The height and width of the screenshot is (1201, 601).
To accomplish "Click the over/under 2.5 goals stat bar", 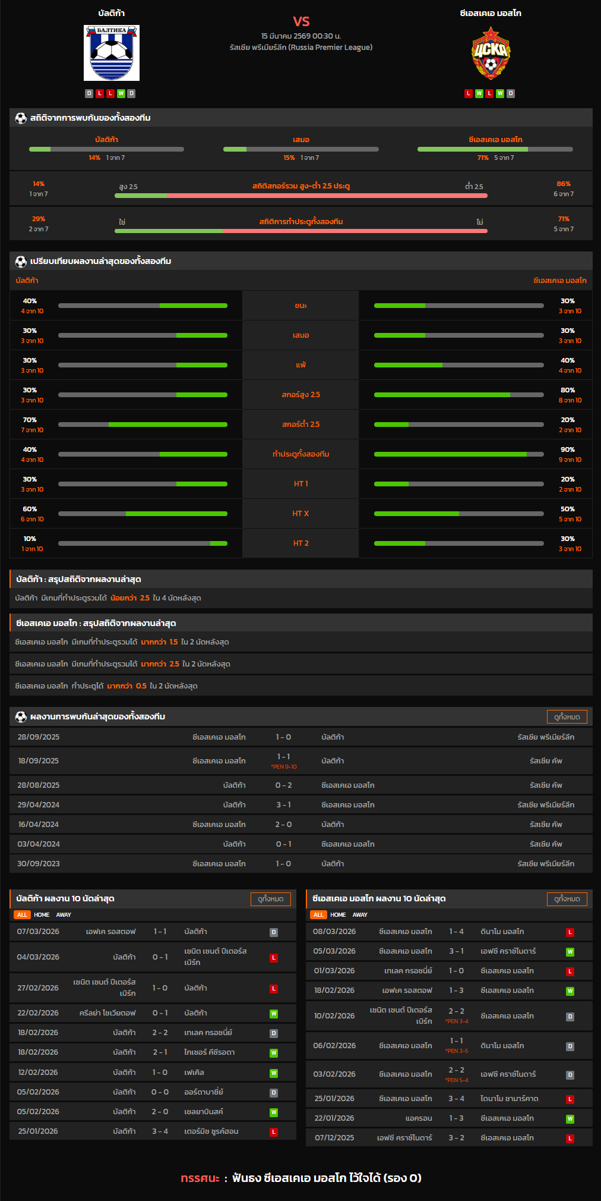I will (x=300, y=195).
